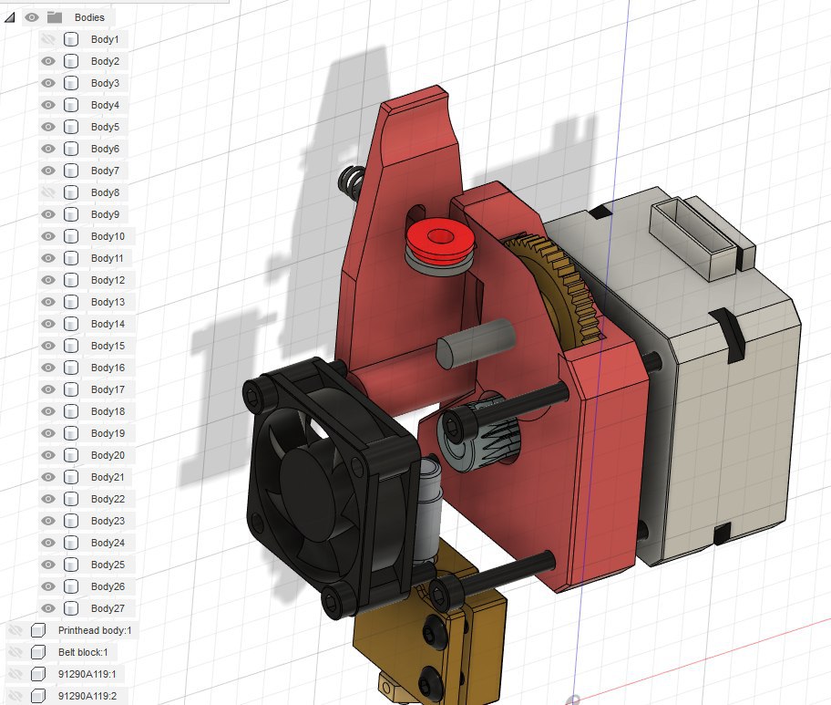
Task: Click the Body25 body icon
Action: [x=71, y=565]
